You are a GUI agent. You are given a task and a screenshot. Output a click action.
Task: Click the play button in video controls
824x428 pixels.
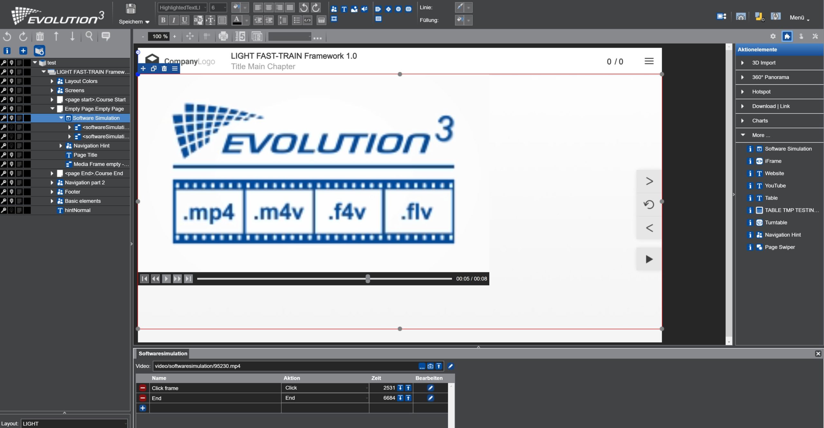(166, 279)
